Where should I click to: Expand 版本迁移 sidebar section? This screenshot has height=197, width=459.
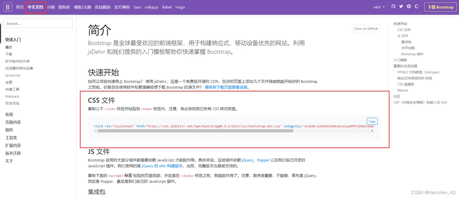point(13,153)
